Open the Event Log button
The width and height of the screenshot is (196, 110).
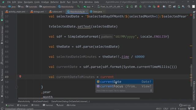[185, 105]
